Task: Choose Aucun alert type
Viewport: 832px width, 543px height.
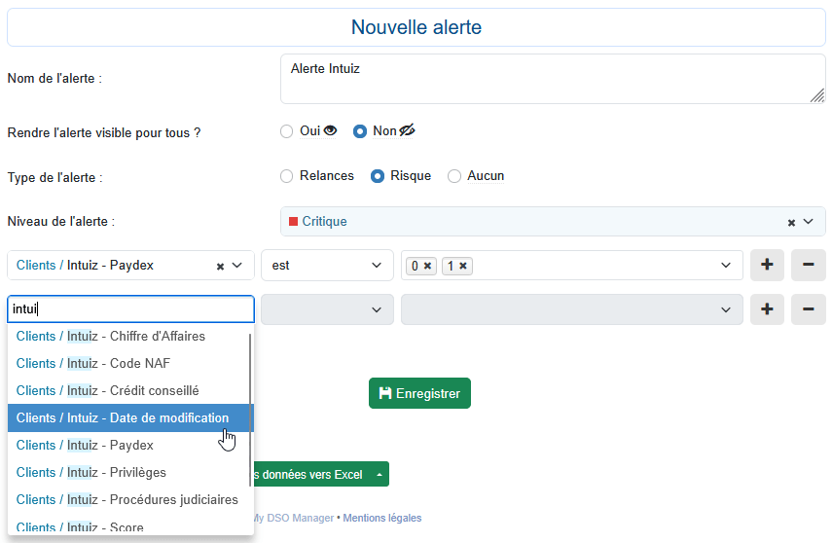Action: (x=454, y=176)
